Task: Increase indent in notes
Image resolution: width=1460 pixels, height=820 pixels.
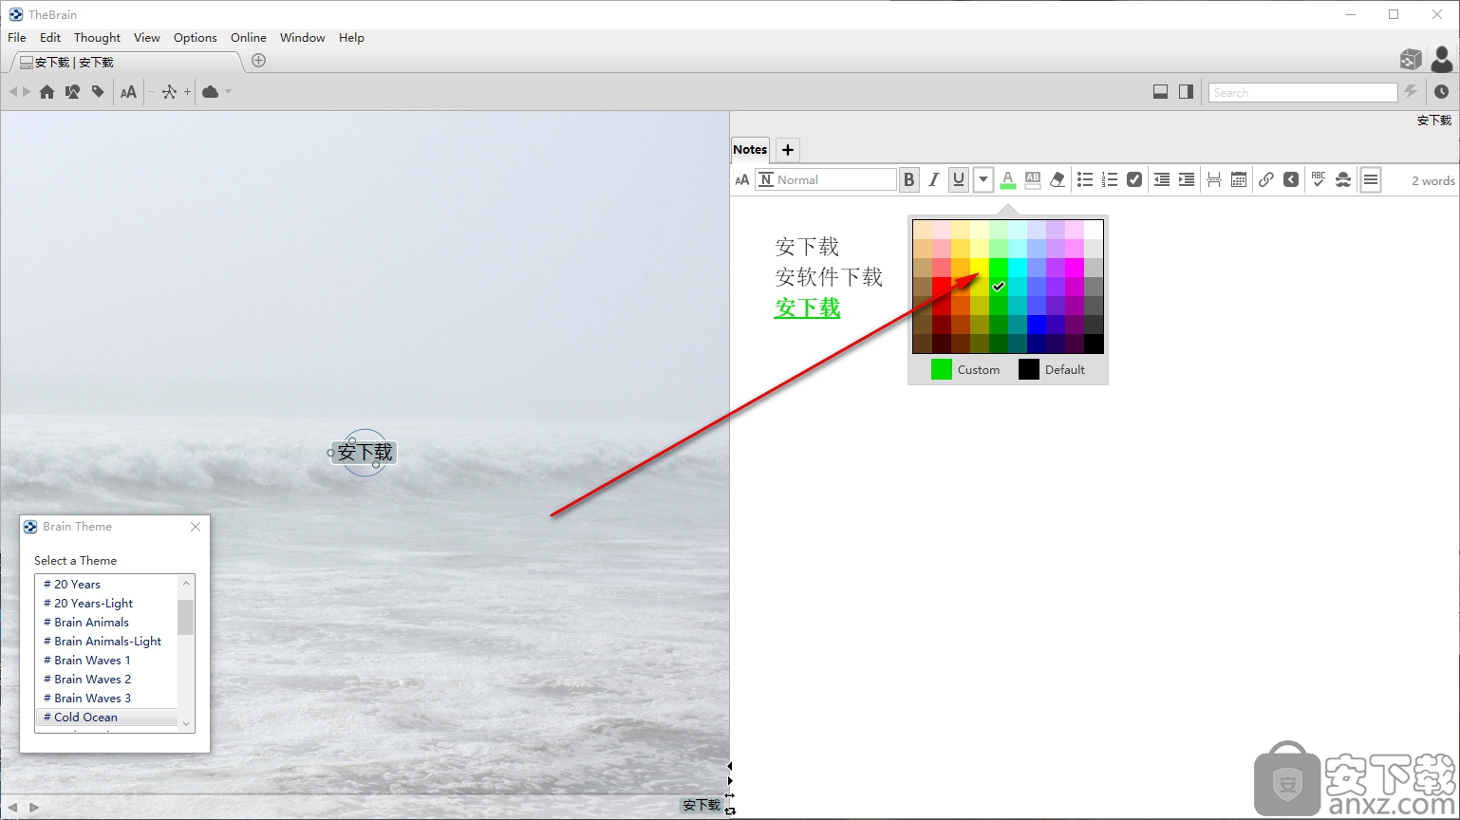Action: point(1187,179)
